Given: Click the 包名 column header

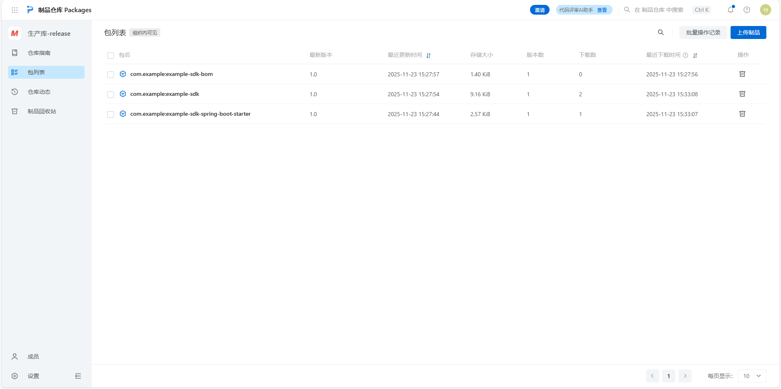Looking at the screenshot, I should click(124, 55).
